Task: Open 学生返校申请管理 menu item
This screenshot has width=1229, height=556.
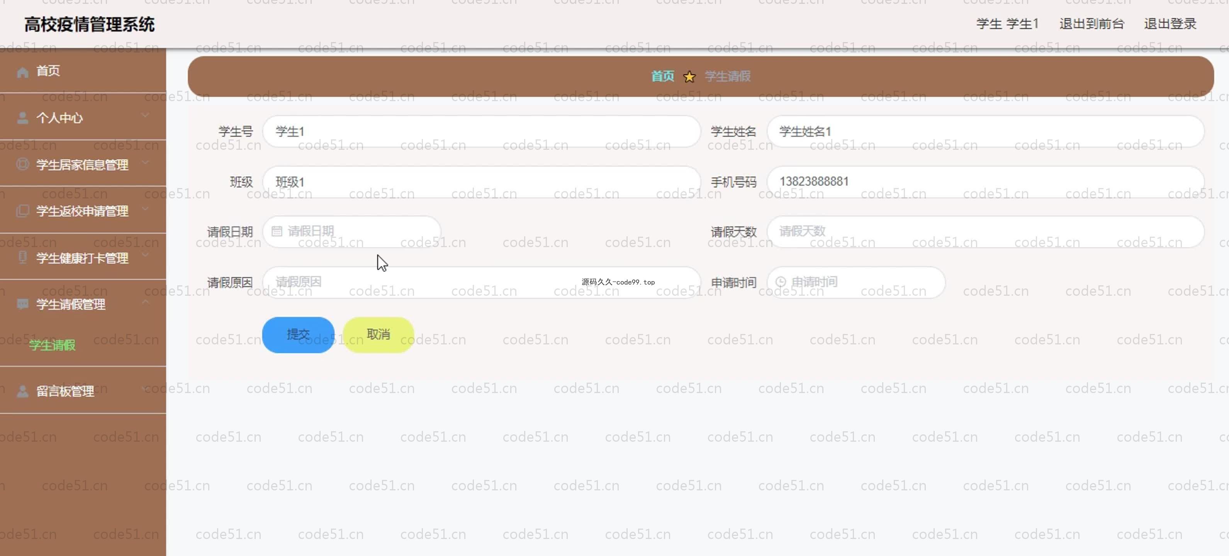Action: click(83, 211)
